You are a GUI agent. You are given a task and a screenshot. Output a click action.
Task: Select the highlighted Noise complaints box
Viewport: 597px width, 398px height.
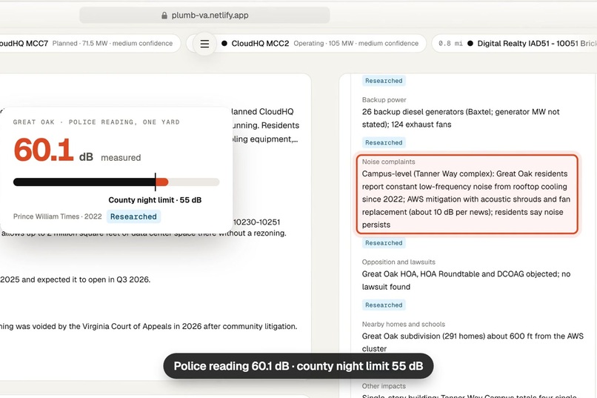(x=467, y=194)
